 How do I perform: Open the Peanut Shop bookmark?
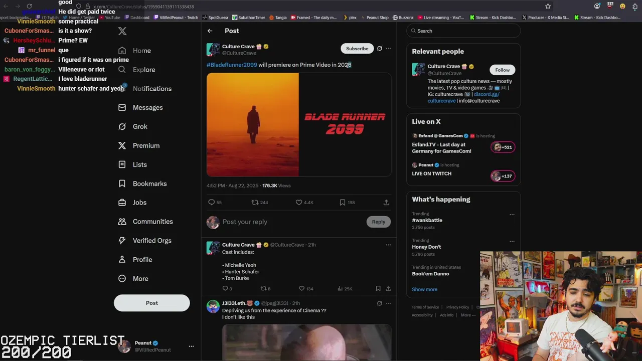[x=374, y=18]
